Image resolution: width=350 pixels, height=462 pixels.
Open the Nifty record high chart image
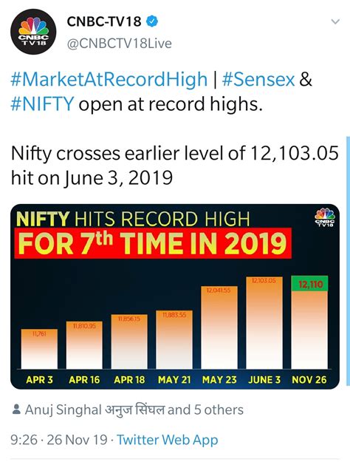point(175,296)
